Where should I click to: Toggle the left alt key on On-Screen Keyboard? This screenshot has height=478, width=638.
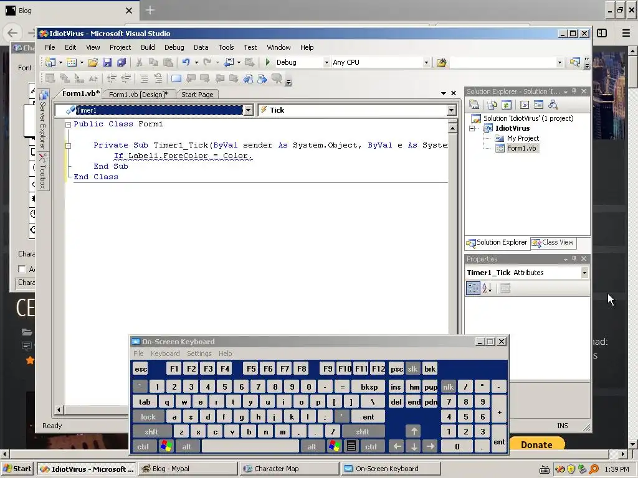[x=186, y=447]
